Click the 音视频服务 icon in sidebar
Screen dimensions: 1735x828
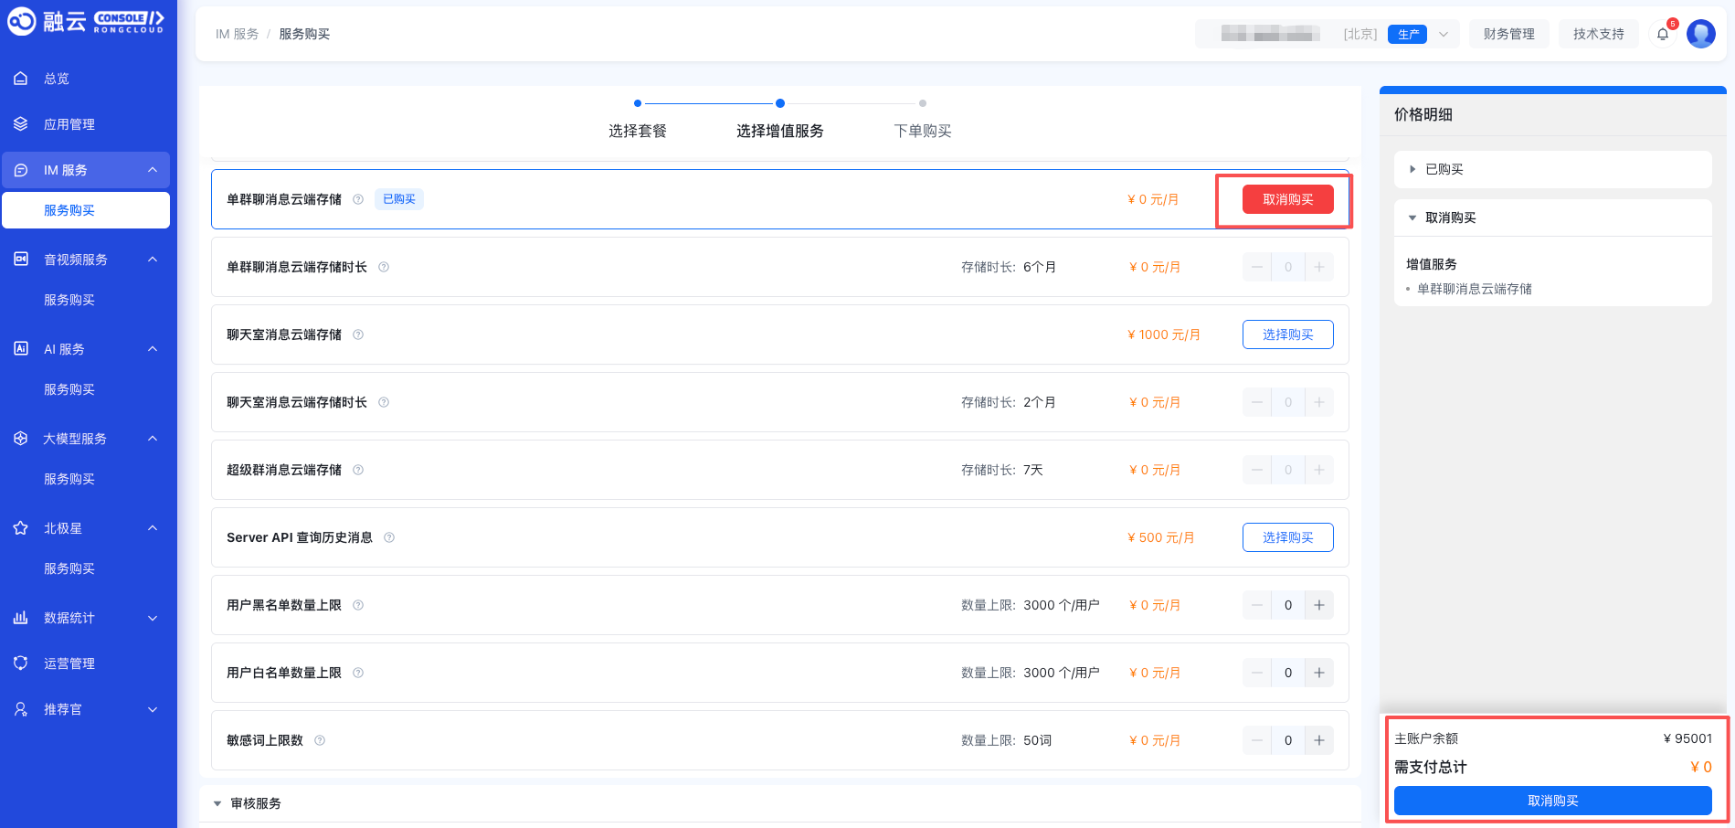click(x=20, y=260)
